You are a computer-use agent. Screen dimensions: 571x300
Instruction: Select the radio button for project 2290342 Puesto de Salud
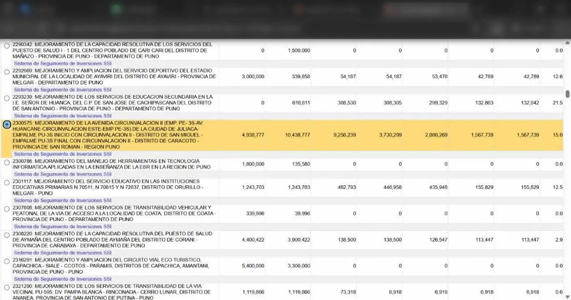tap(7, 45)
